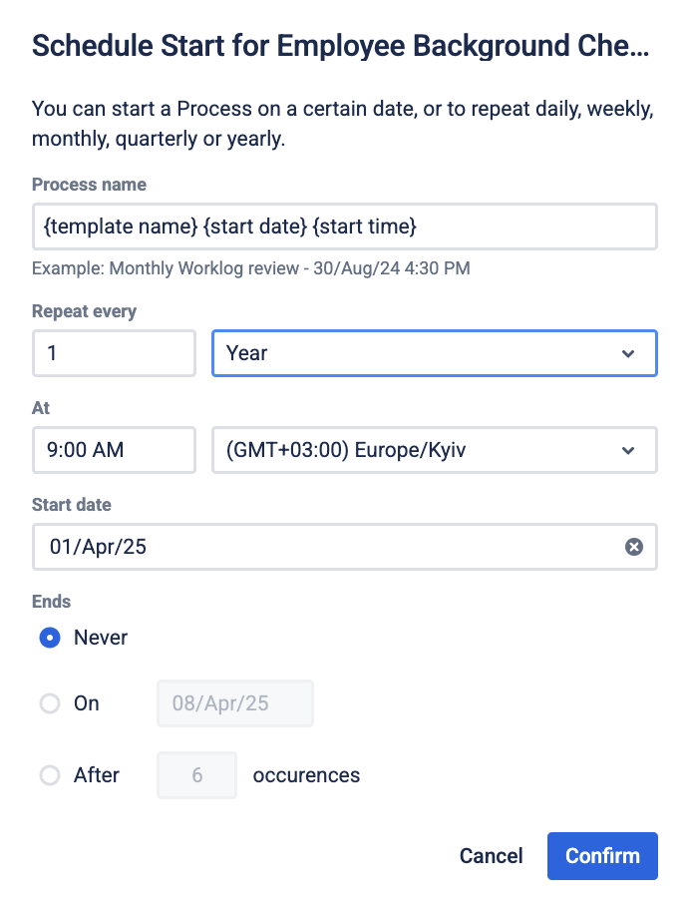Click the Monthly Worklog review example text
The image size is (690, 912).
(251, 268)
